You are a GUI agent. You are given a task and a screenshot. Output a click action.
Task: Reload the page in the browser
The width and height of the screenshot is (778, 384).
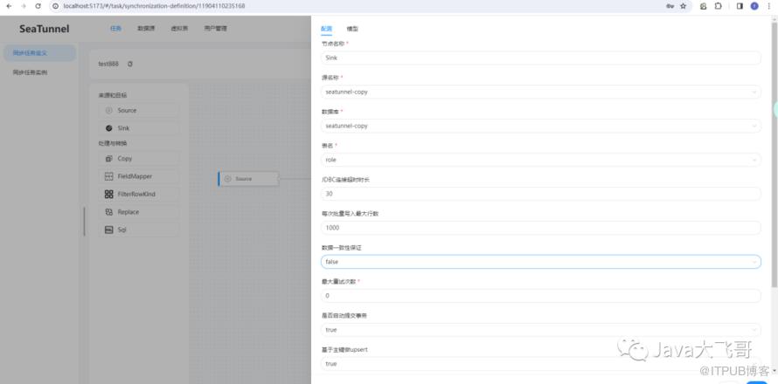click(x=38, y=6)
